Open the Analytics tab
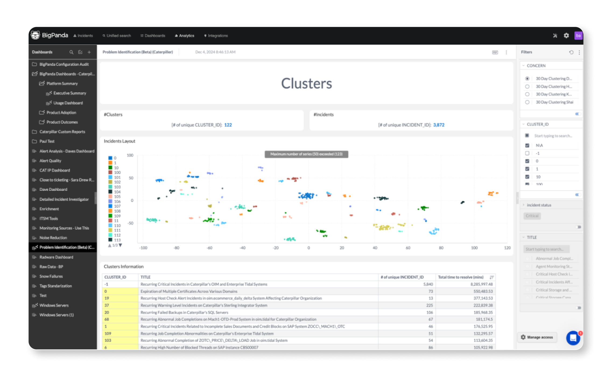This screenshot has width=612, height=376. pos(185,36)
